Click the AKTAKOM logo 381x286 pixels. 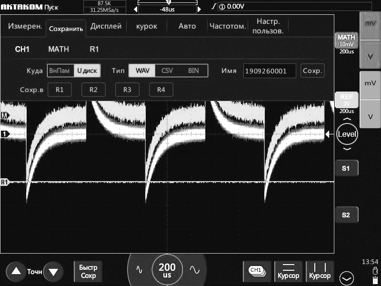coord(21,7)
